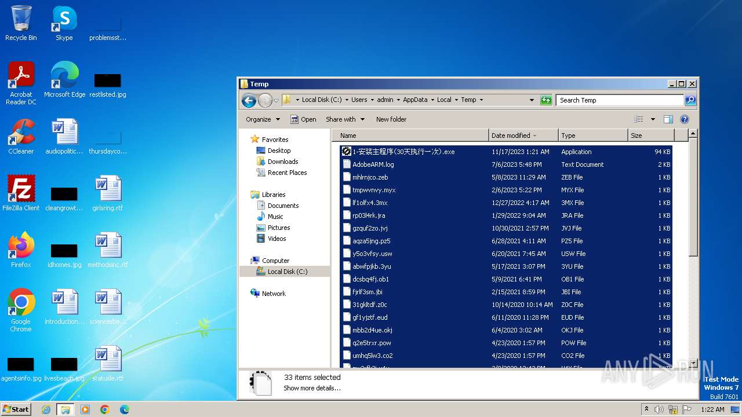Screen dimensions: 742x417
Task: Click the green refresh button by address bar
Action: pyautogui.click(x=546, y=100)
